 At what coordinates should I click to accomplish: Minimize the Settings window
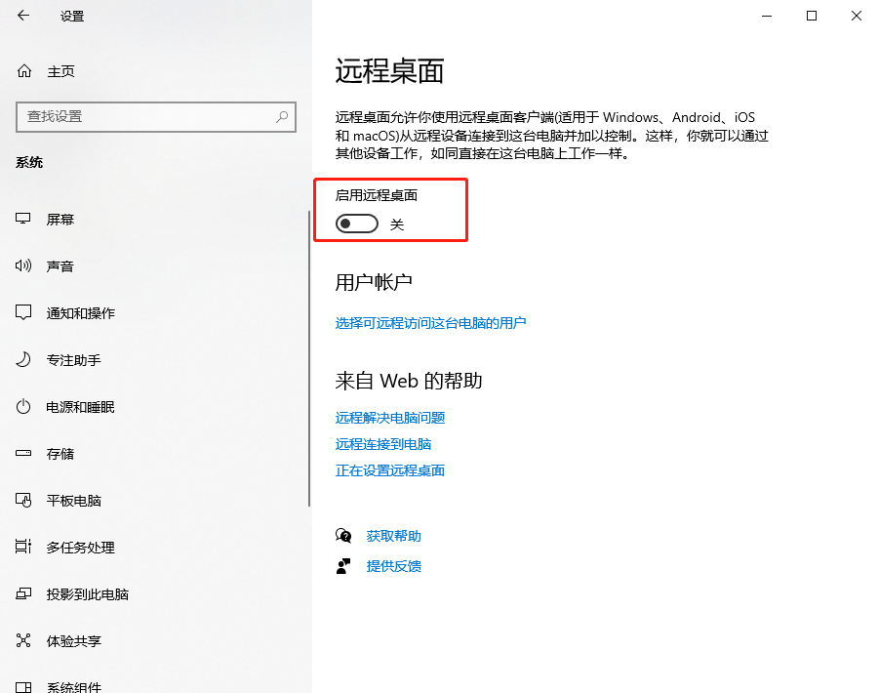[x=767, y=16]
